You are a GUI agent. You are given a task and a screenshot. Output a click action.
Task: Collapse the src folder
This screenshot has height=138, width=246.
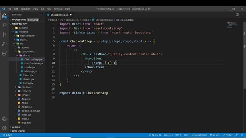click(27, 43)
